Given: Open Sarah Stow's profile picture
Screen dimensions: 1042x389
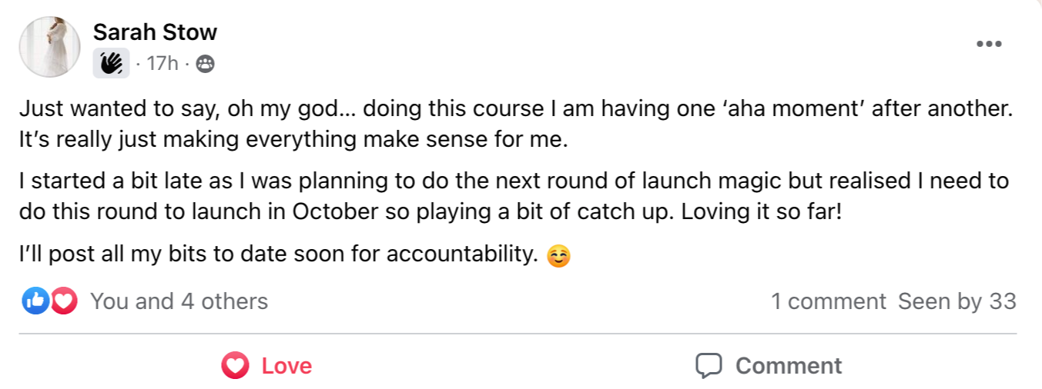Looking at the screenshot, I should click(50, 47).
